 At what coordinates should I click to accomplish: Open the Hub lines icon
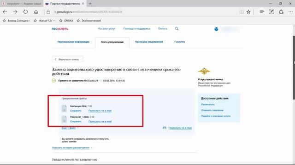pos(262,11)
